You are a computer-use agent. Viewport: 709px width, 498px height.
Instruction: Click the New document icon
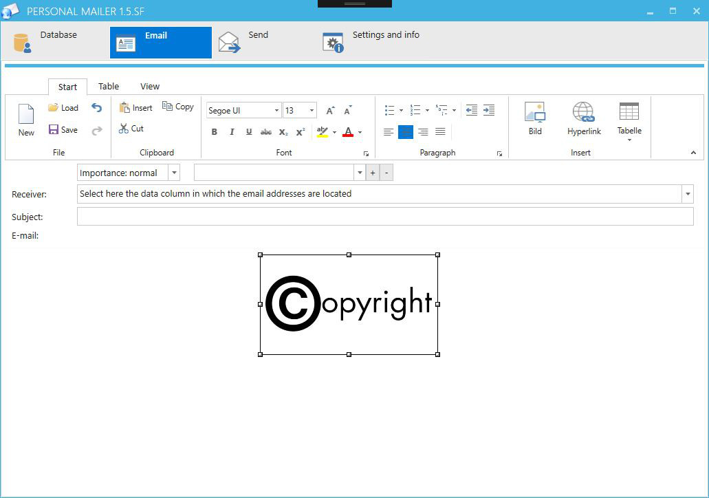coord(26,113)
